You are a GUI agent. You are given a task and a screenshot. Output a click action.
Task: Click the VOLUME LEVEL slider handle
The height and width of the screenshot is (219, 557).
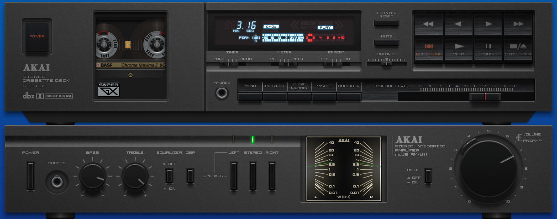coord(485,96)
